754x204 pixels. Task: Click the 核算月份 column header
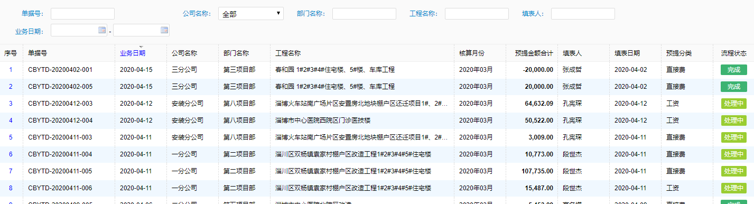pyautogui.click(x=471, y=53)
